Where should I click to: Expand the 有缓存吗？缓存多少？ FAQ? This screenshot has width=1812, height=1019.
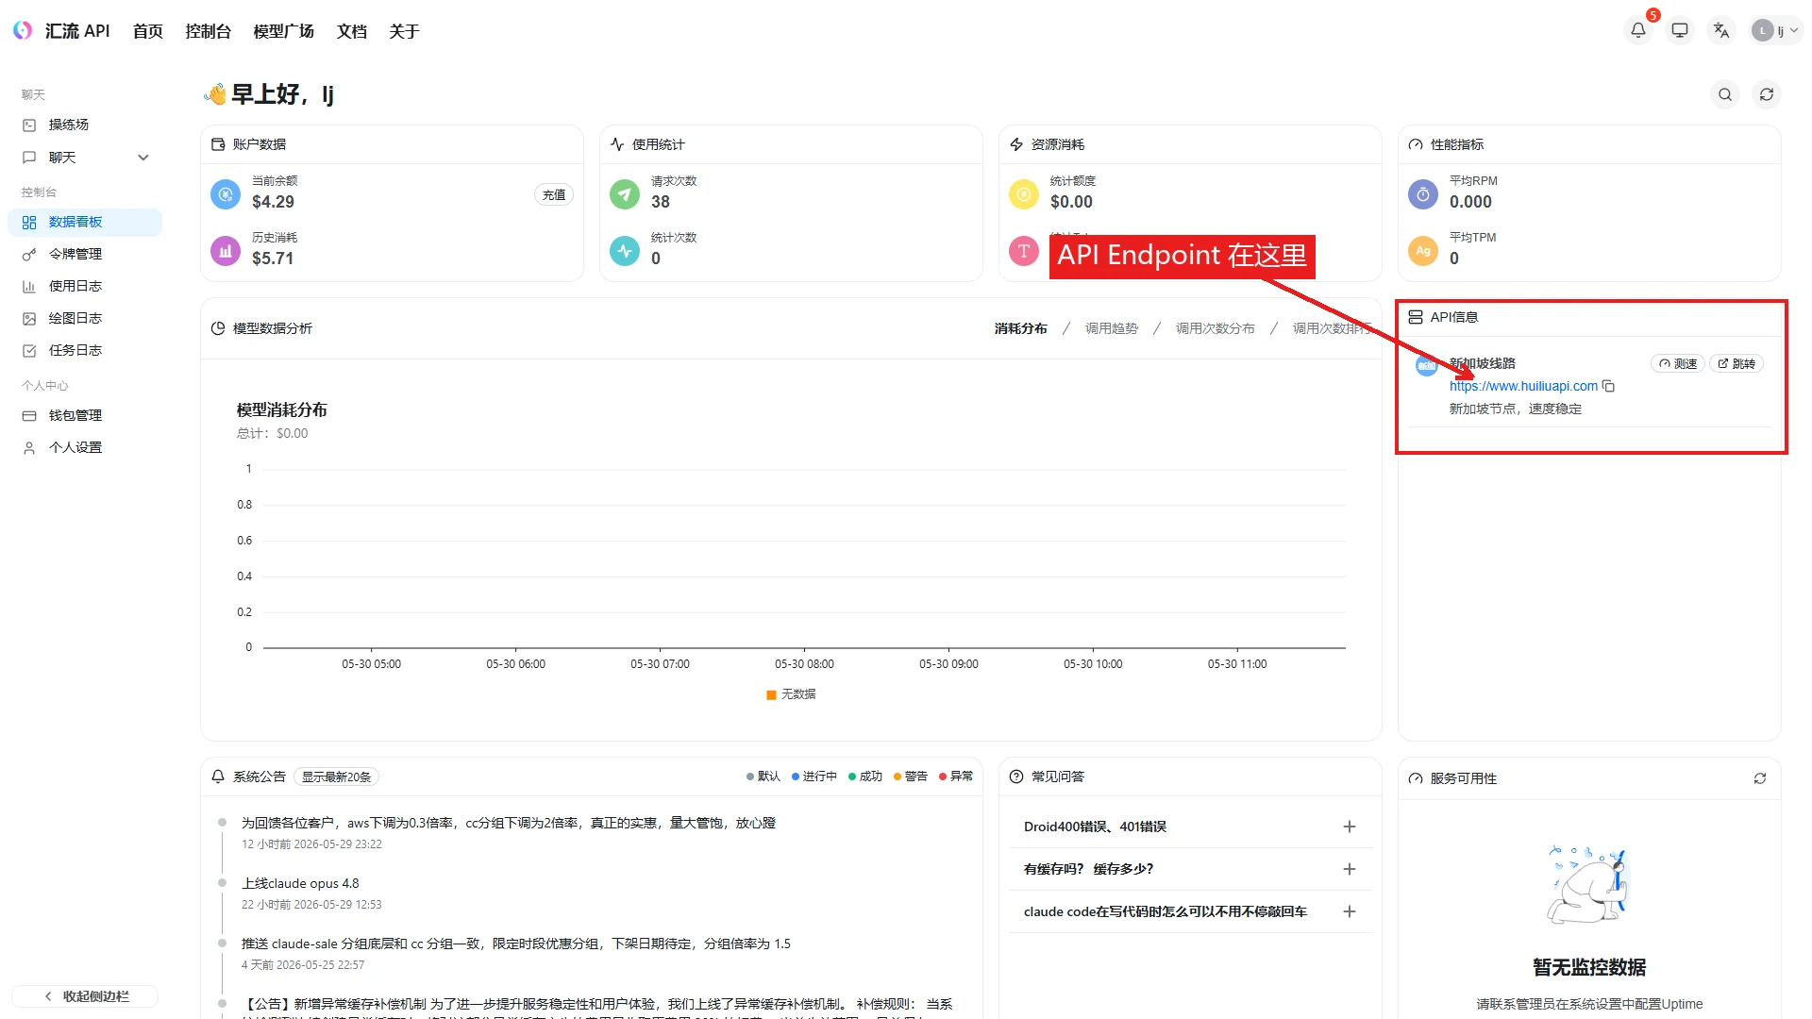pyautogui.click(x=1190, y=869)
